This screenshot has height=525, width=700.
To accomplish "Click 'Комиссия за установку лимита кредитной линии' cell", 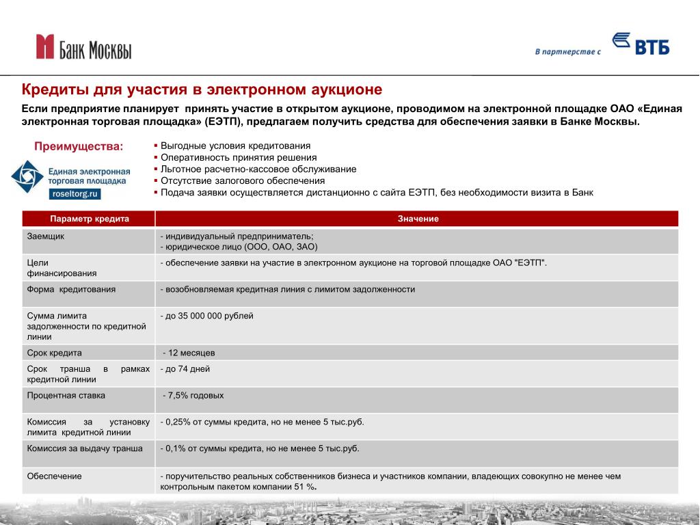I will [89, 427].
